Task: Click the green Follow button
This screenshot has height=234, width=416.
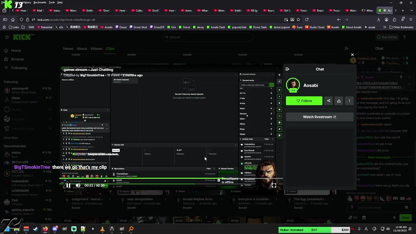Action: (x=304, y=101)
